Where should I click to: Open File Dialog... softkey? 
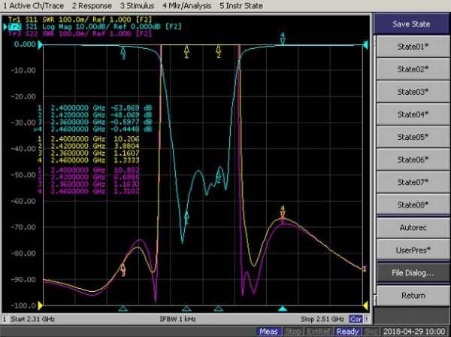413,273
